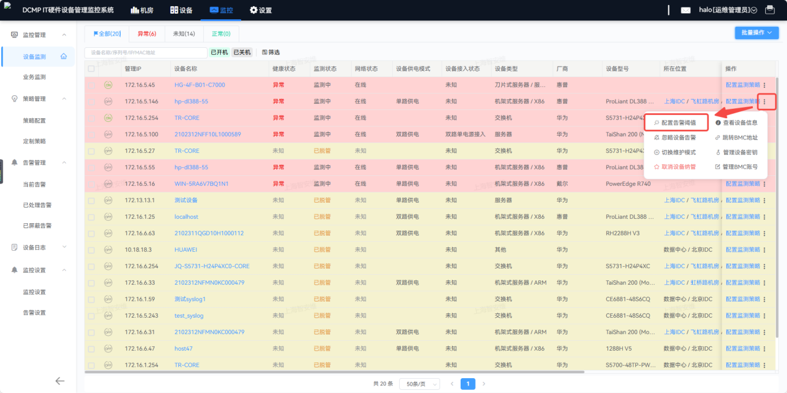
Task: Open more-actions dots for row 172.16.1.254
Action: (x=765, y=365)
